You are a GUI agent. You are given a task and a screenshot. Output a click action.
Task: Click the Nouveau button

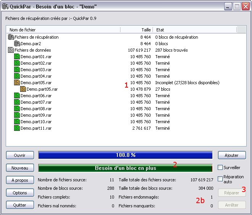pyautogui.click(x=20, y=168)
